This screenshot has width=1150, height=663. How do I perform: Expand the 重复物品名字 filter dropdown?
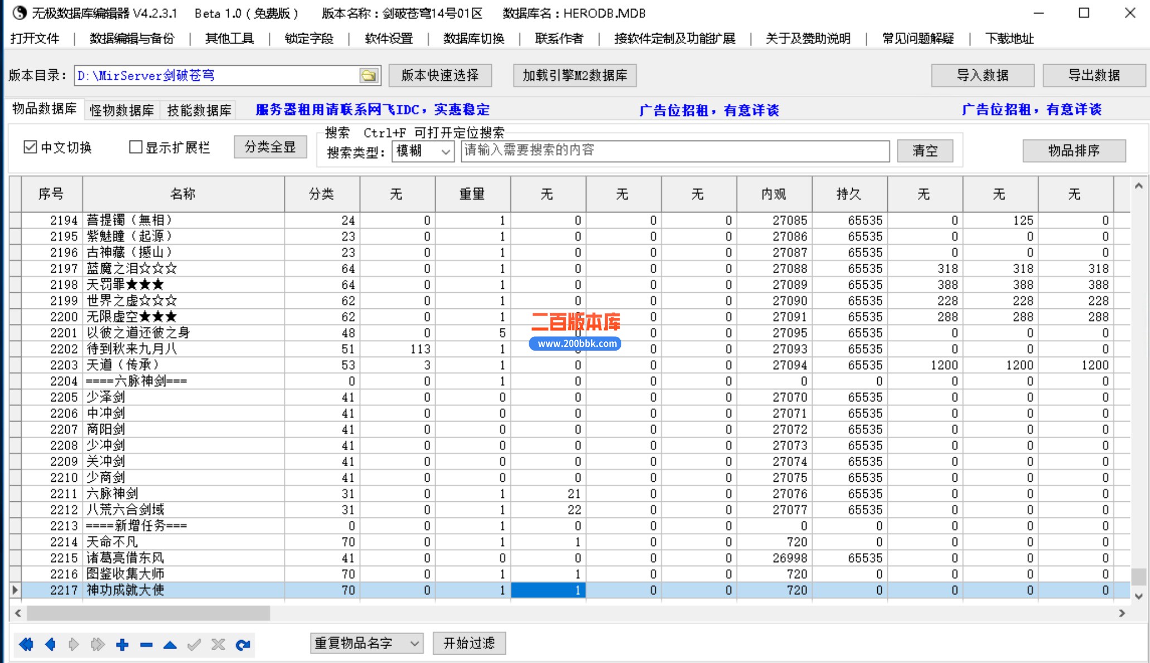(414, 643)
